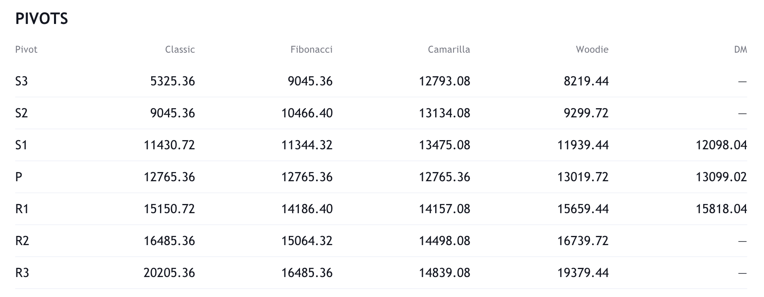
Task: Select Woodie R3 value 19379.44
Action: (583, 273)
